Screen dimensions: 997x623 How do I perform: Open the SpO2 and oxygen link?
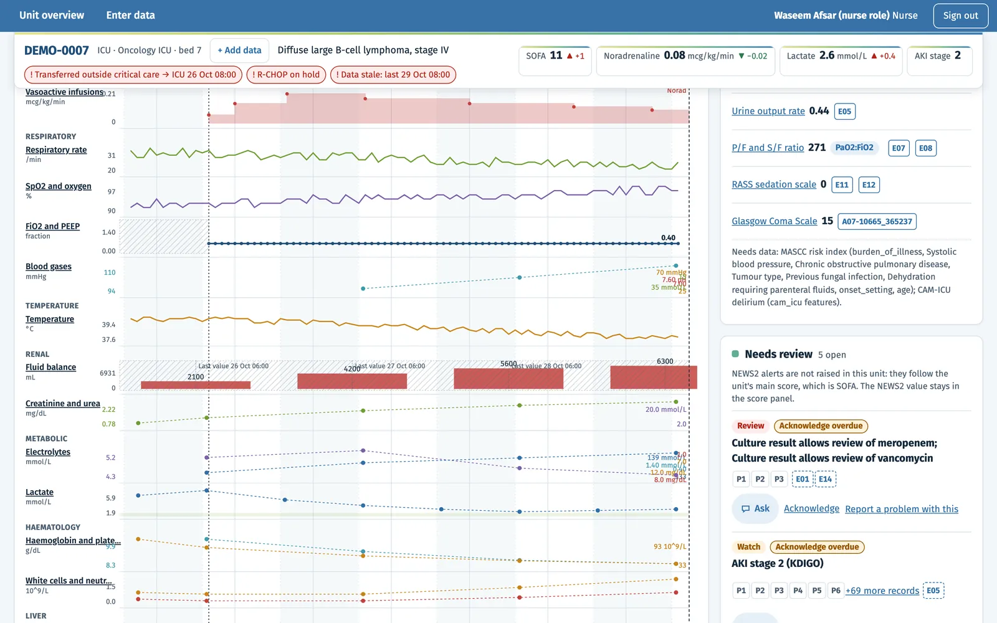(59, 186)
